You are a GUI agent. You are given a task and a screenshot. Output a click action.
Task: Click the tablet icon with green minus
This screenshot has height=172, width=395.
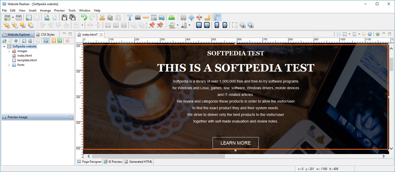[207, 25]
